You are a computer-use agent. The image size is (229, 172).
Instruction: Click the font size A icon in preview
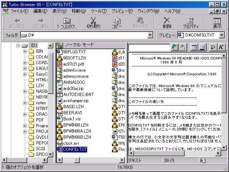(x=221, y=47)
